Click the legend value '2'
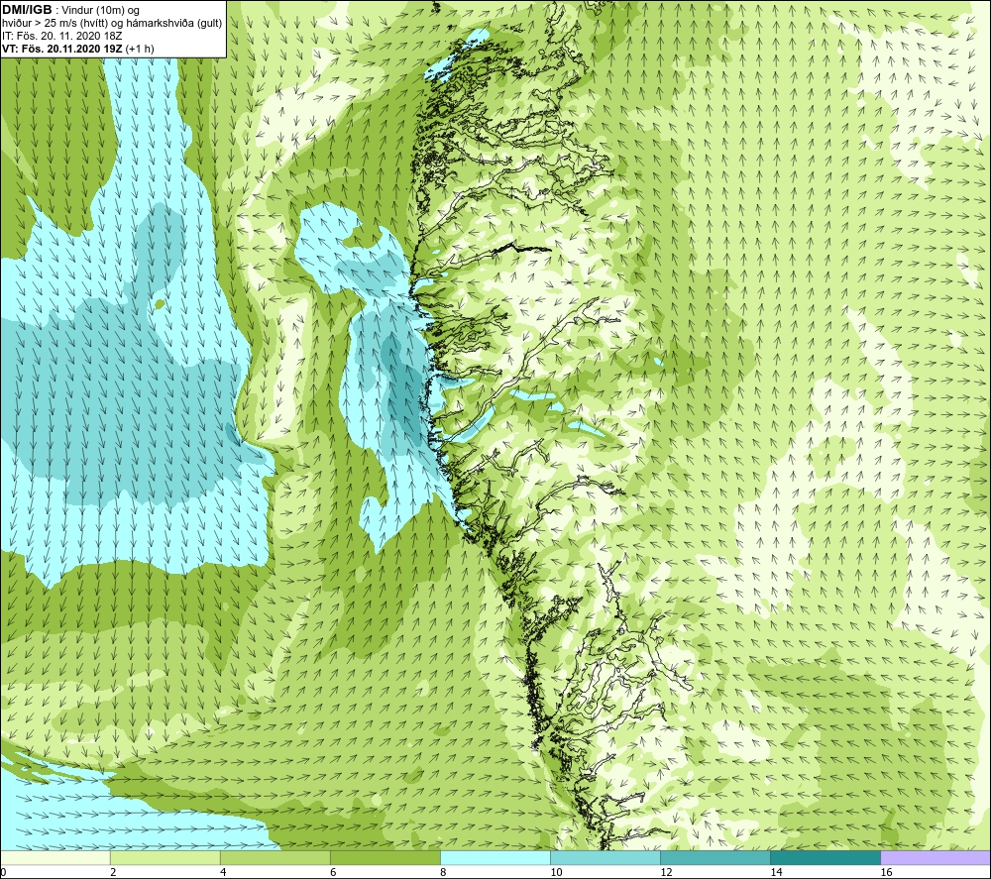 point(113,873)
